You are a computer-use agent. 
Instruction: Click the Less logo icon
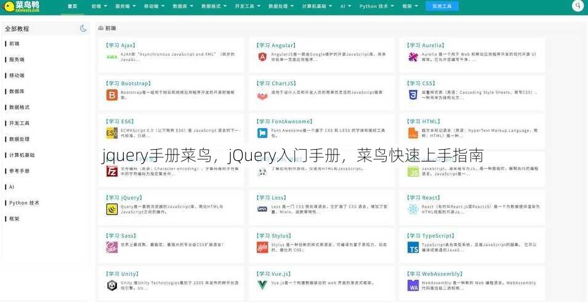262,209
